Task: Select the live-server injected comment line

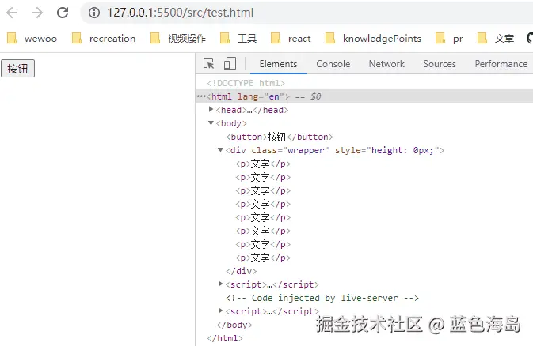Action: [x=322, y=298]
